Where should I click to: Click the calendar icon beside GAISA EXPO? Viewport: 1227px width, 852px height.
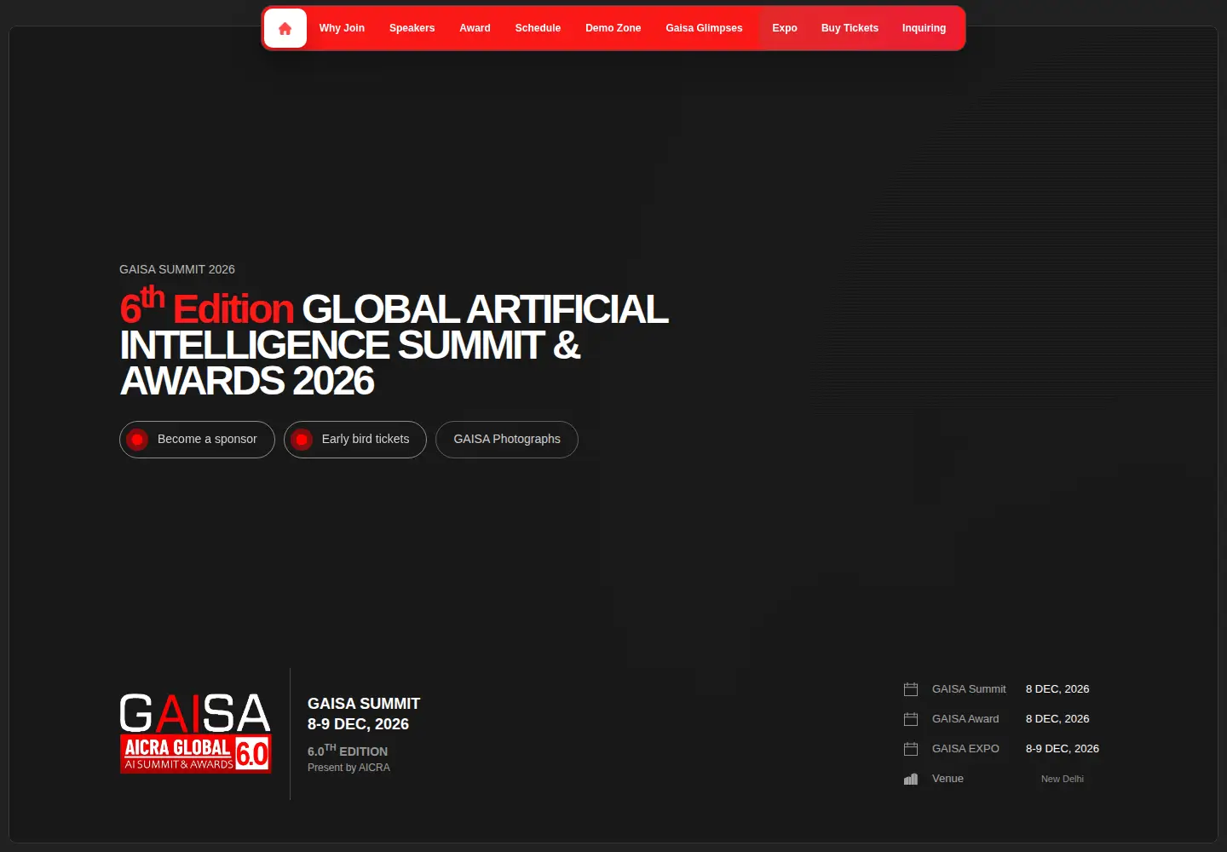pyautogui.click(x=911, y=749)
